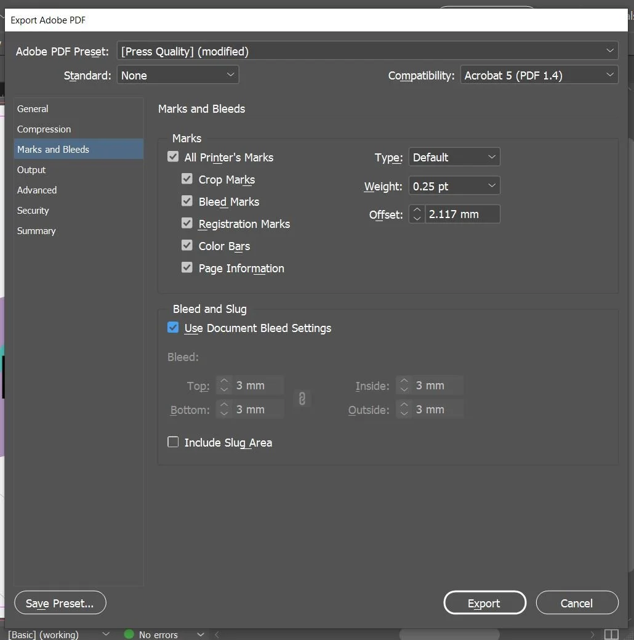Open the No errors preflight menu
The width and height of the screenshot is (634, 640).
click(x=200, y=634)
